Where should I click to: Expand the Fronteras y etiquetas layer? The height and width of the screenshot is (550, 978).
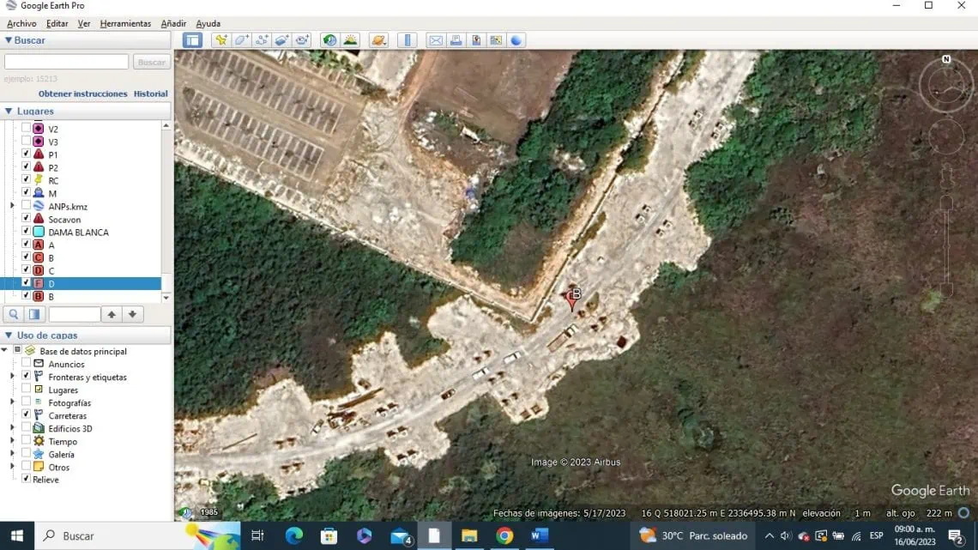pos(12,377)
